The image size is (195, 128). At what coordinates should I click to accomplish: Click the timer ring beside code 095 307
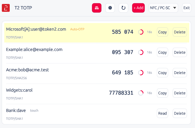pyautogui.click(x=141, y=52)
